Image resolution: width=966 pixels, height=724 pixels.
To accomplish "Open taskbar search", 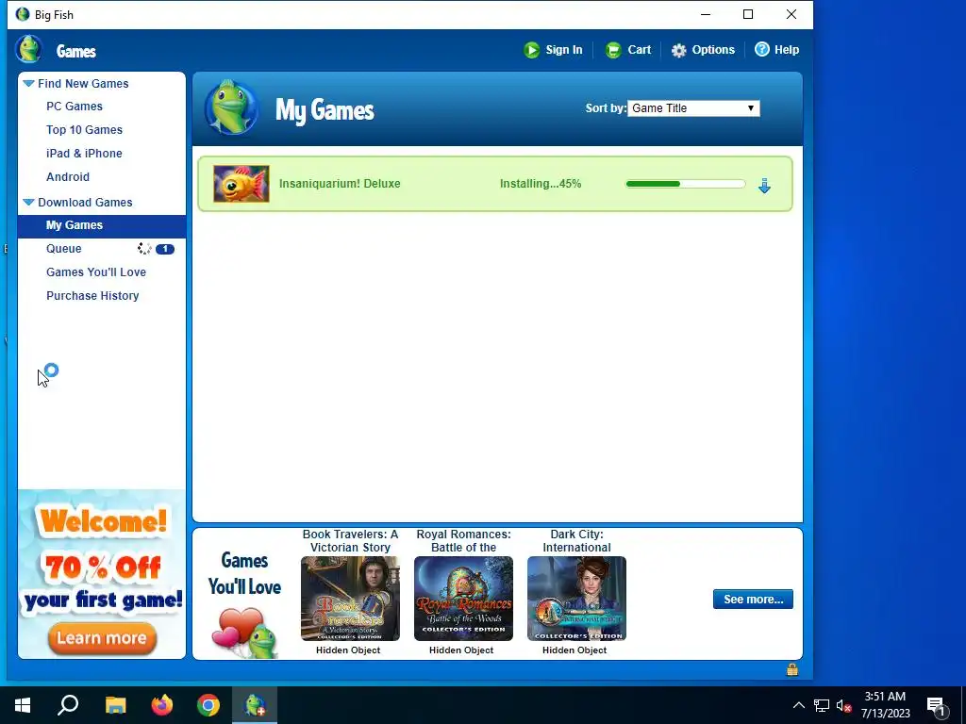I will 68,705.
